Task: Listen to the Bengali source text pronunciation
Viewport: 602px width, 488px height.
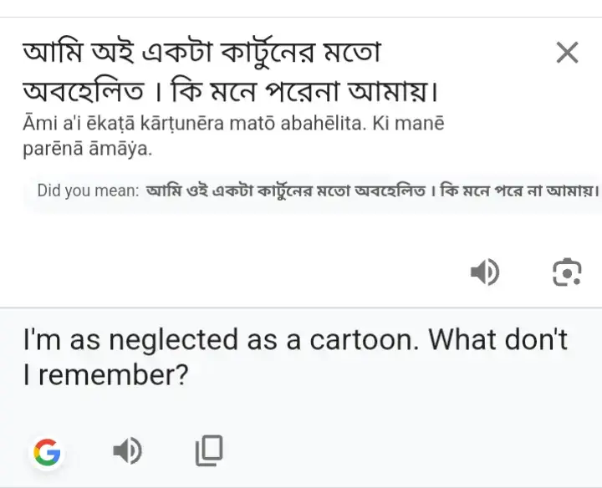Action: (485, 272)
